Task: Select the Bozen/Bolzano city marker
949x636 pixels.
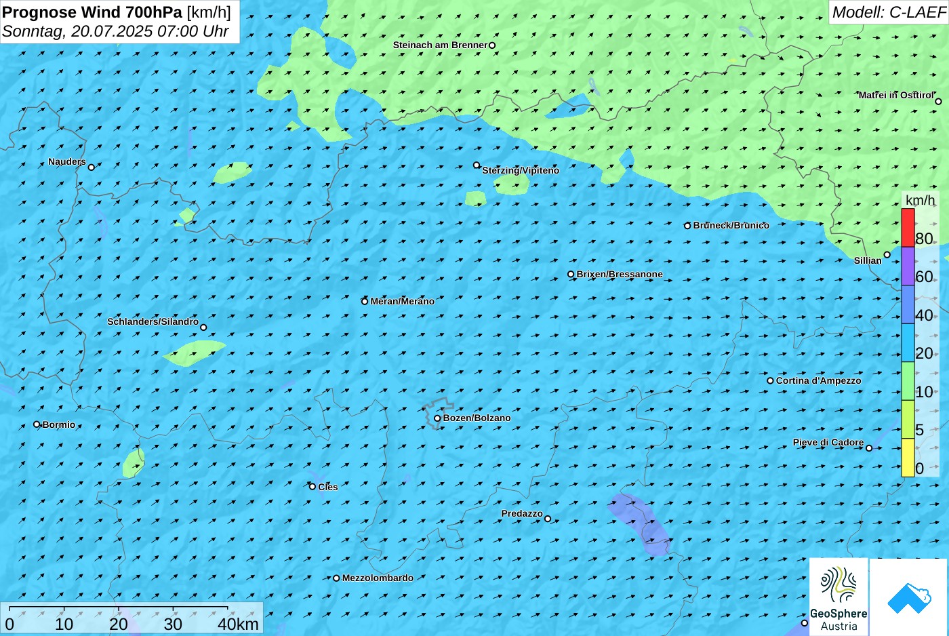Action: click(437, 418)
